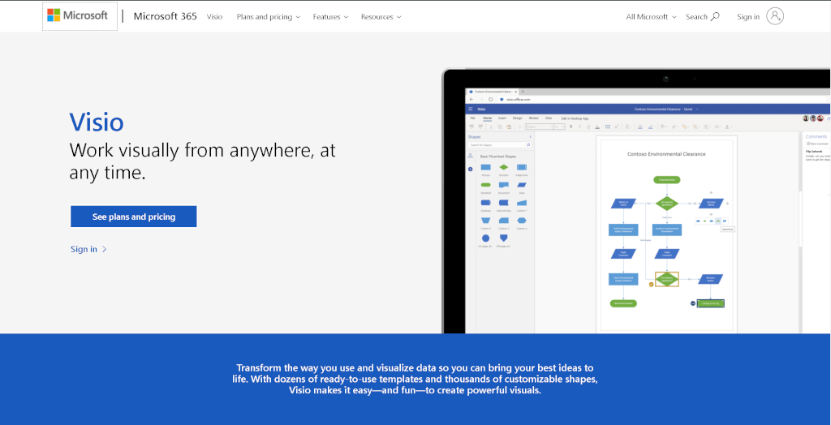831x425 pixels.
Task: Pick the green Start/End shape in panel
Action: pyautogui.click(x=486, y=185)
